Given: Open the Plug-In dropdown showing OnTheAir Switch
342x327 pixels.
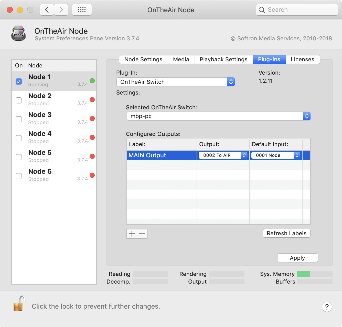Looking at the screenshot, I should pyautogui.click(x=176, y=82).
